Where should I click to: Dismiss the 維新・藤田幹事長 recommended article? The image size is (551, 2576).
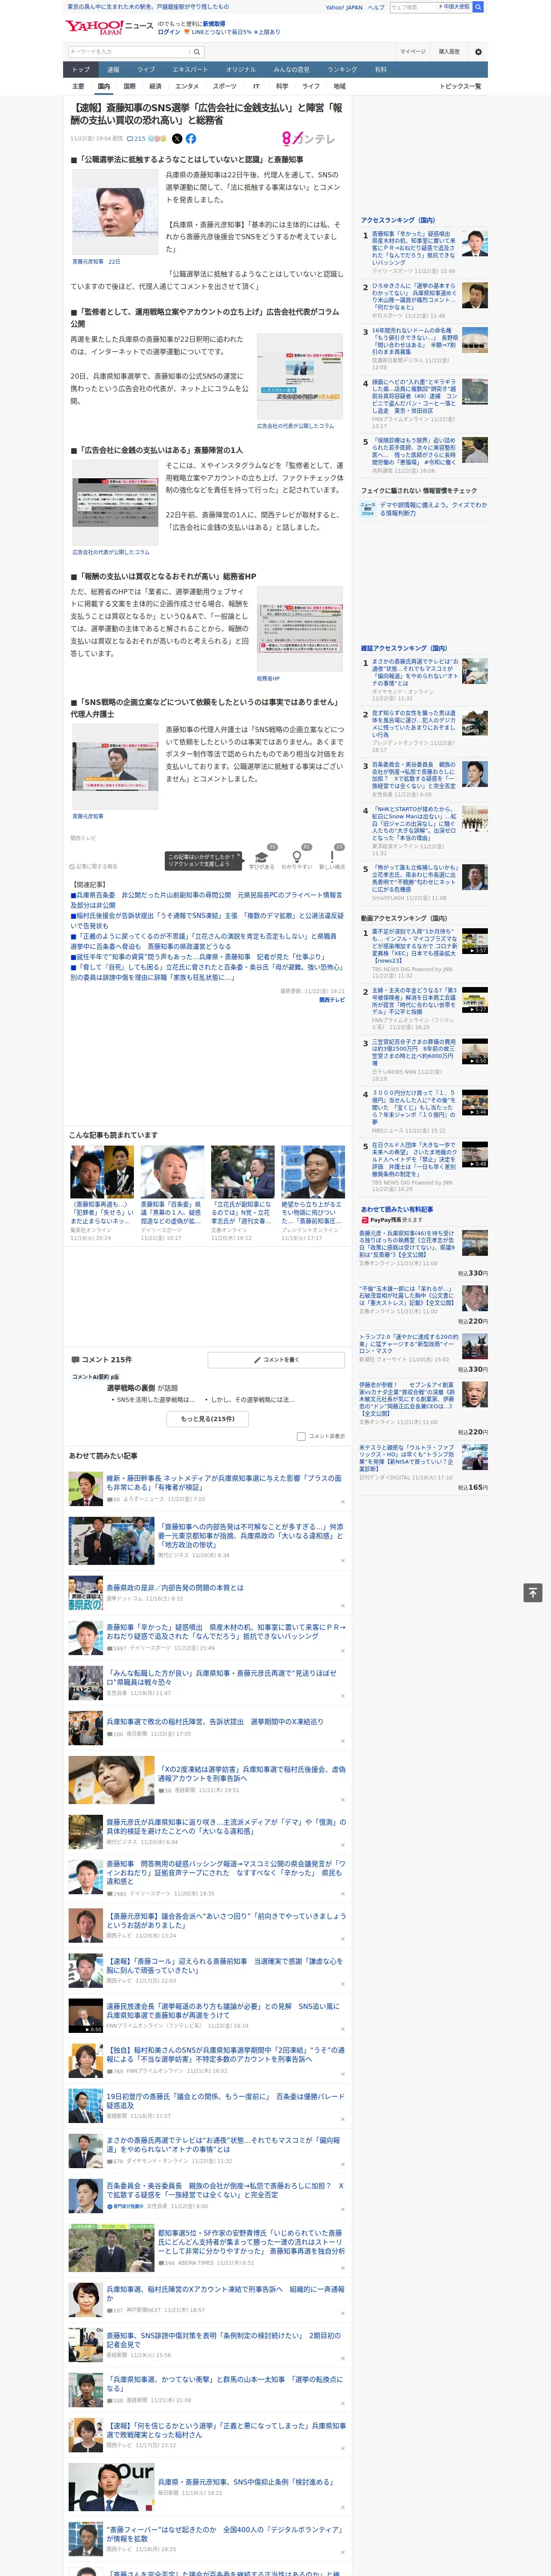pos(343,1501)
